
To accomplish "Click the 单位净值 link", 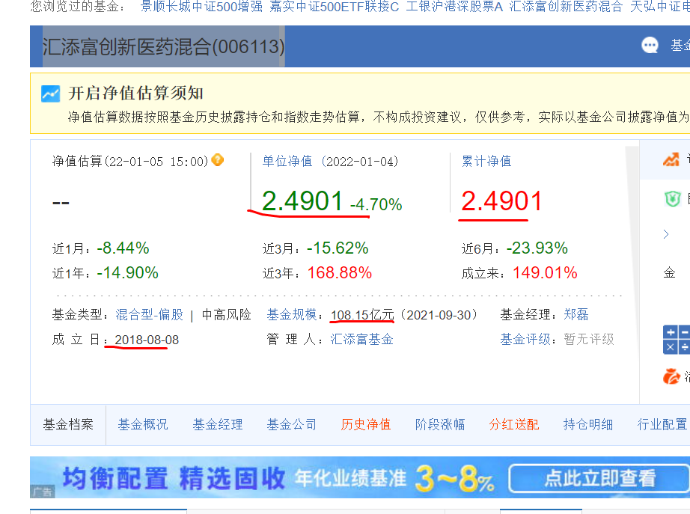I will [287, 161].
